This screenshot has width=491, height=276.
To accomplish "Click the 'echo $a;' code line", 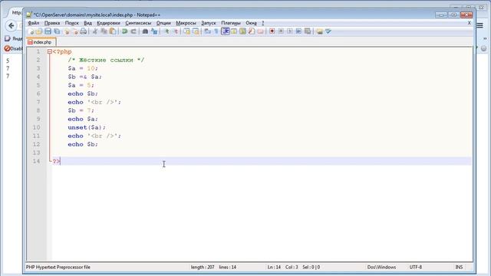I will point(83,120).
